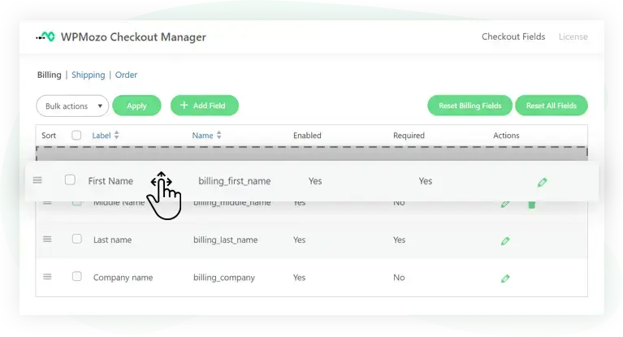Tick the select-all checkbox in header
Image resolution: width=623 pixels, height=337 pixels.
[x=76, y=135]
